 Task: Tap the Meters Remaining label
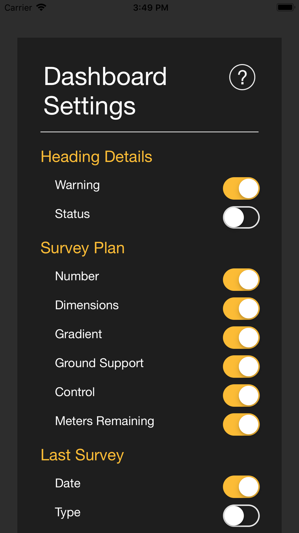pos(105,421)
